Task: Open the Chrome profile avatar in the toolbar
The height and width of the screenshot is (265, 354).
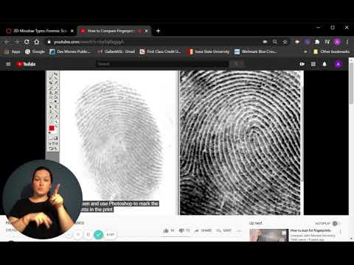Action: coord(337,42)
